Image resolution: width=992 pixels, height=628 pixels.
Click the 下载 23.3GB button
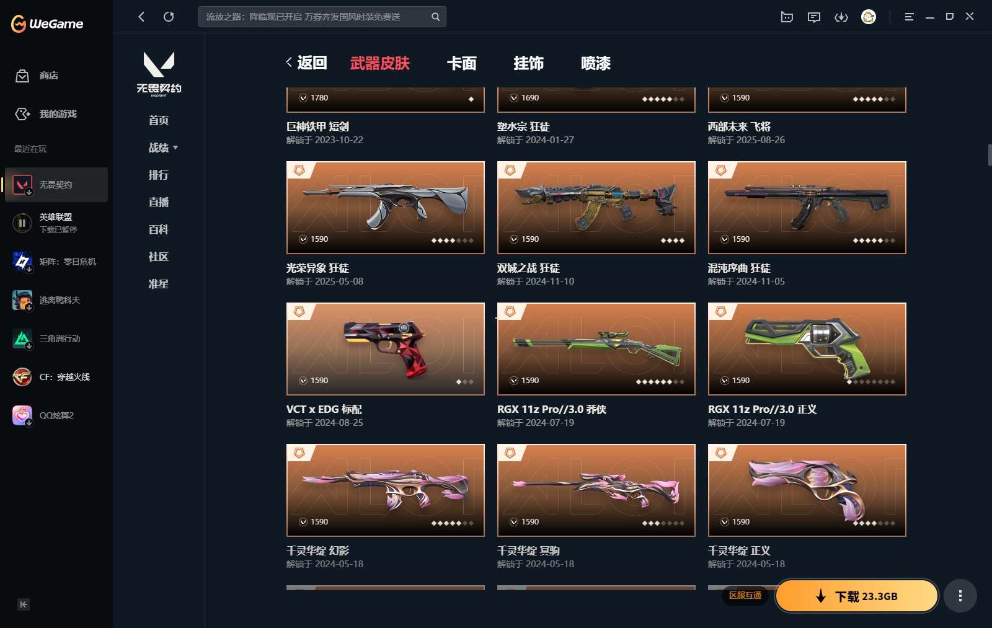(857, 596)
